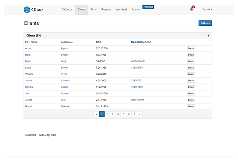
Task: Click first name Andre
Action: 28,48
